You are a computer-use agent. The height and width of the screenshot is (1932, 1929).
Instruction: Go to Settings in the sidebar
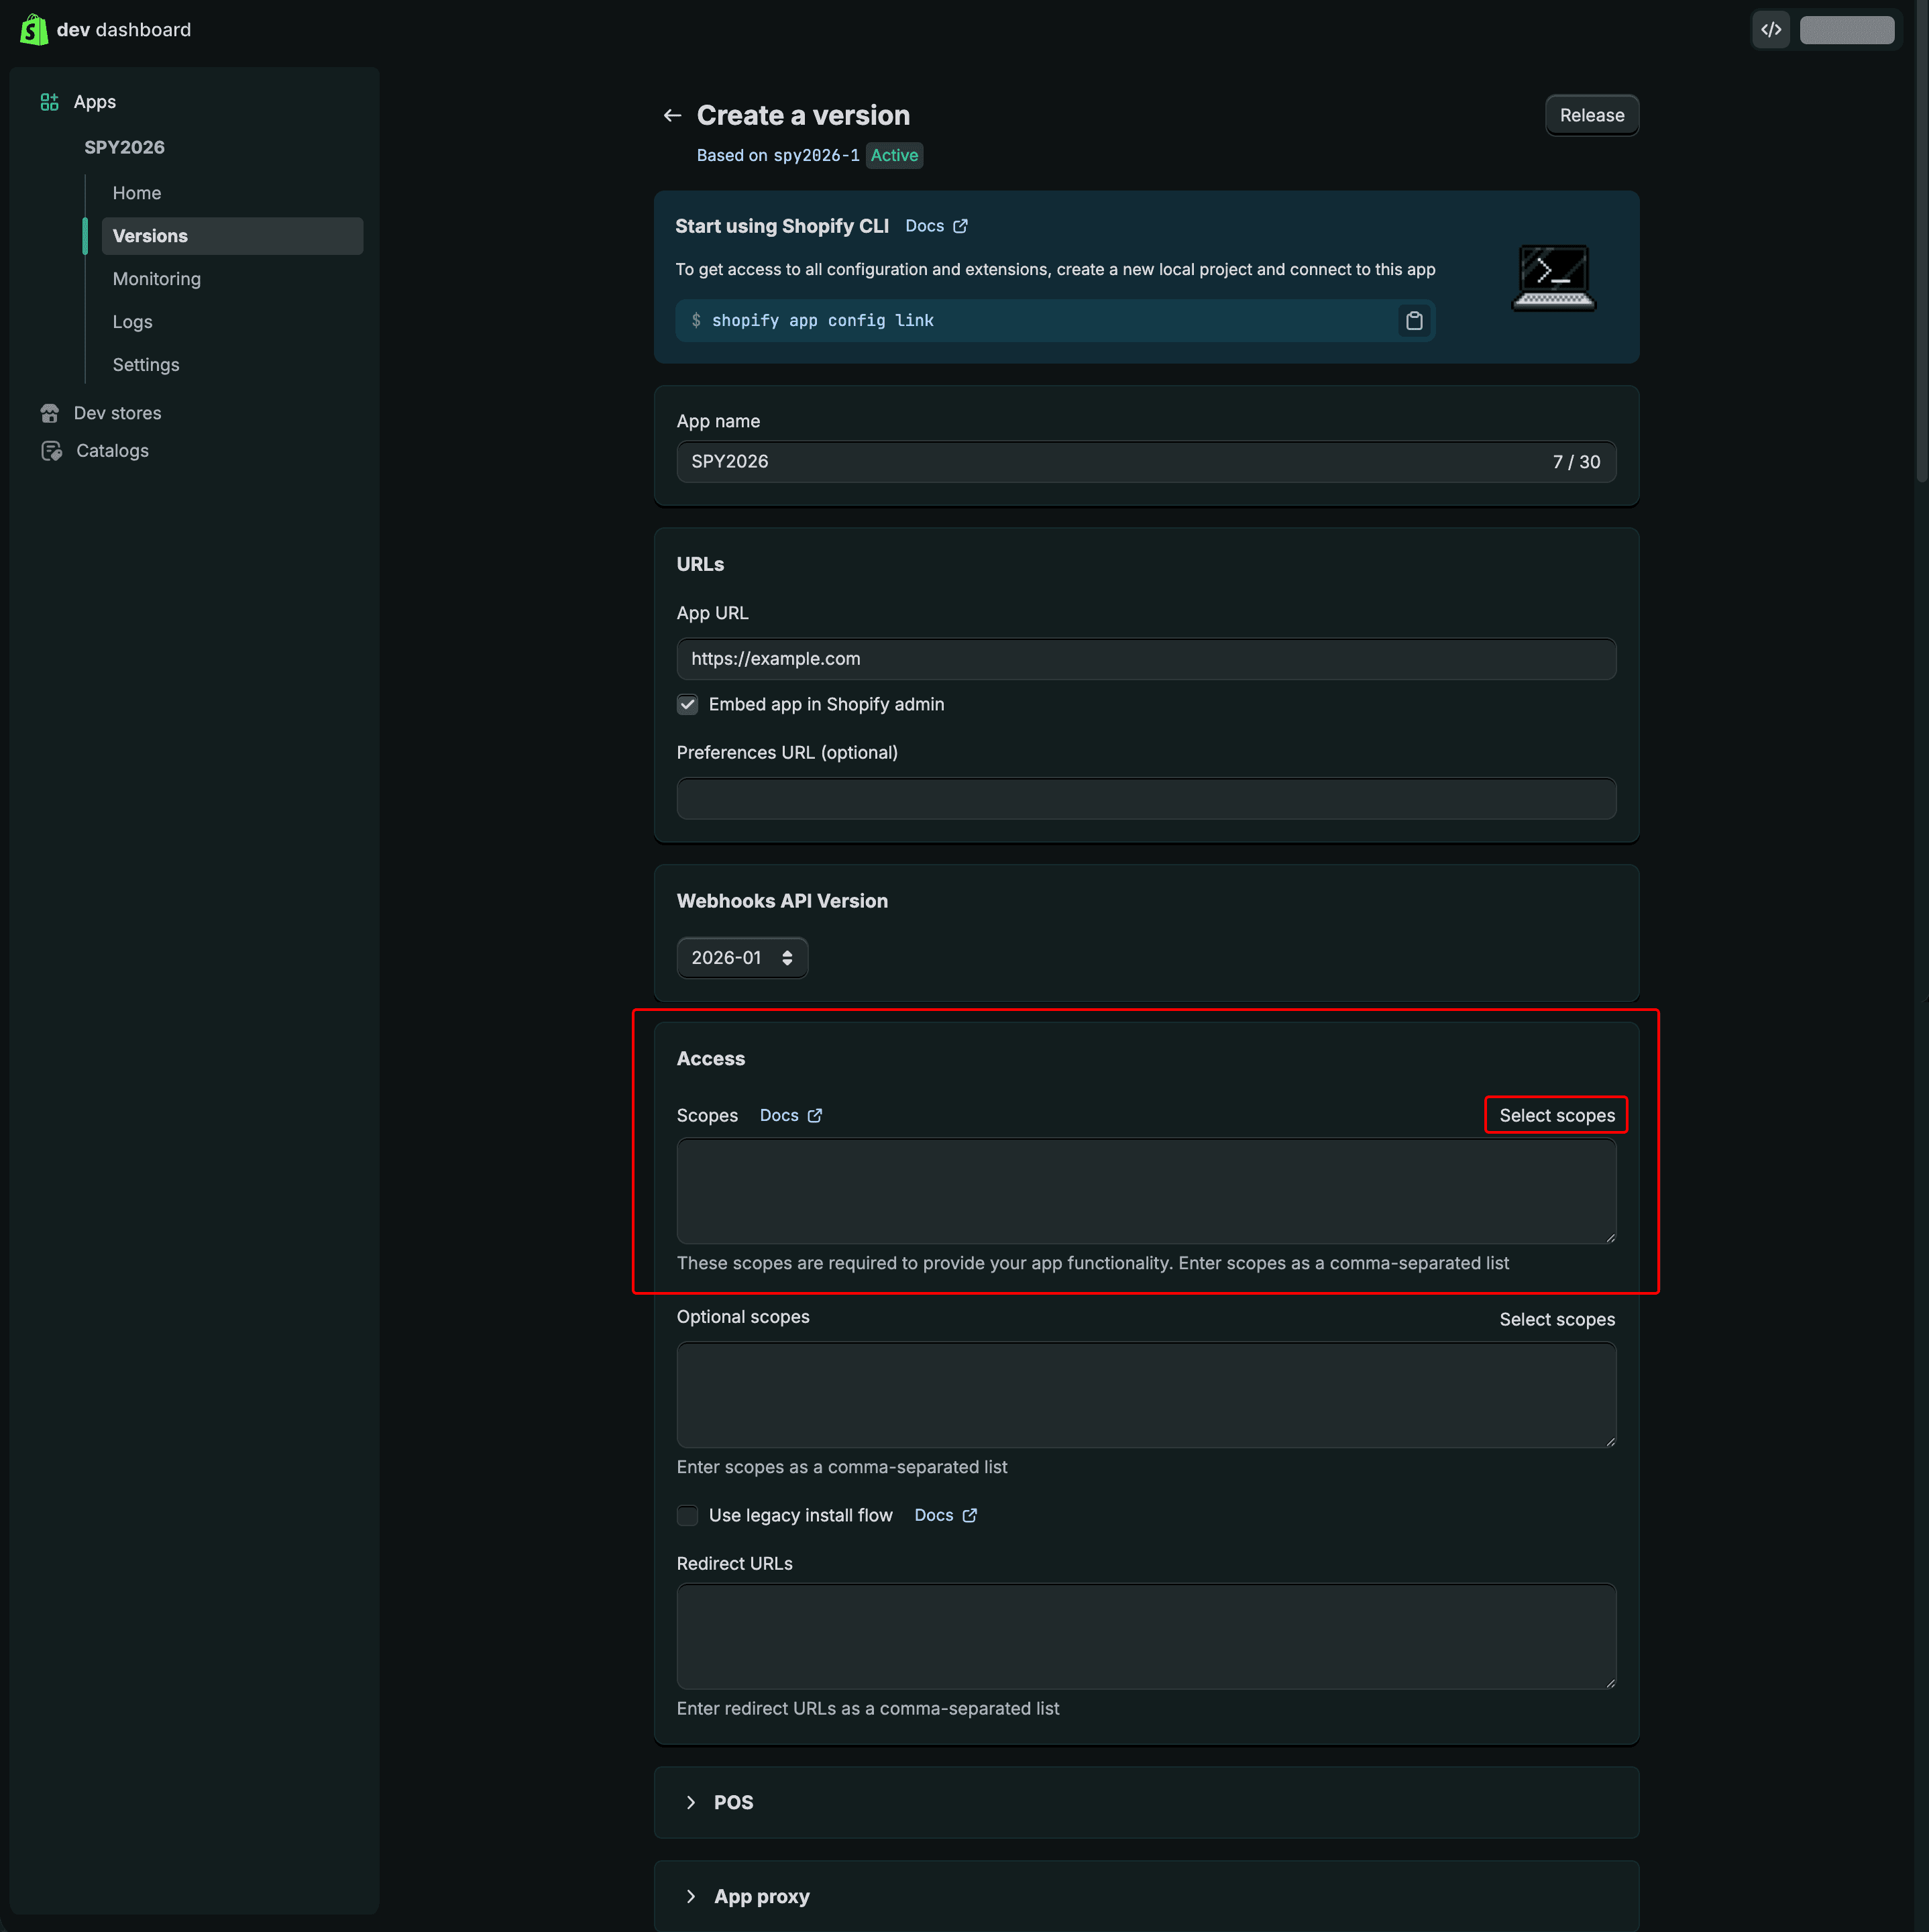point(146,365)
